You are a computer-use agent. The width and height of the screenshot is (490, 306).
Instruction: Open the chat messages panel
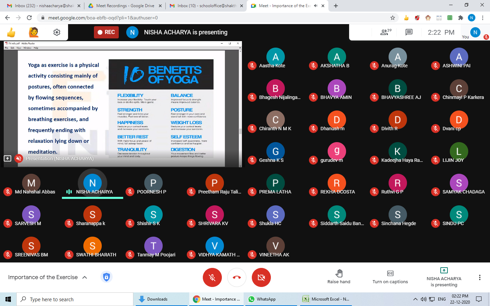coord(409,32)
